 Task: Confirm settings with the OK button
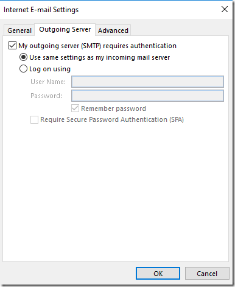pos(158,274)
